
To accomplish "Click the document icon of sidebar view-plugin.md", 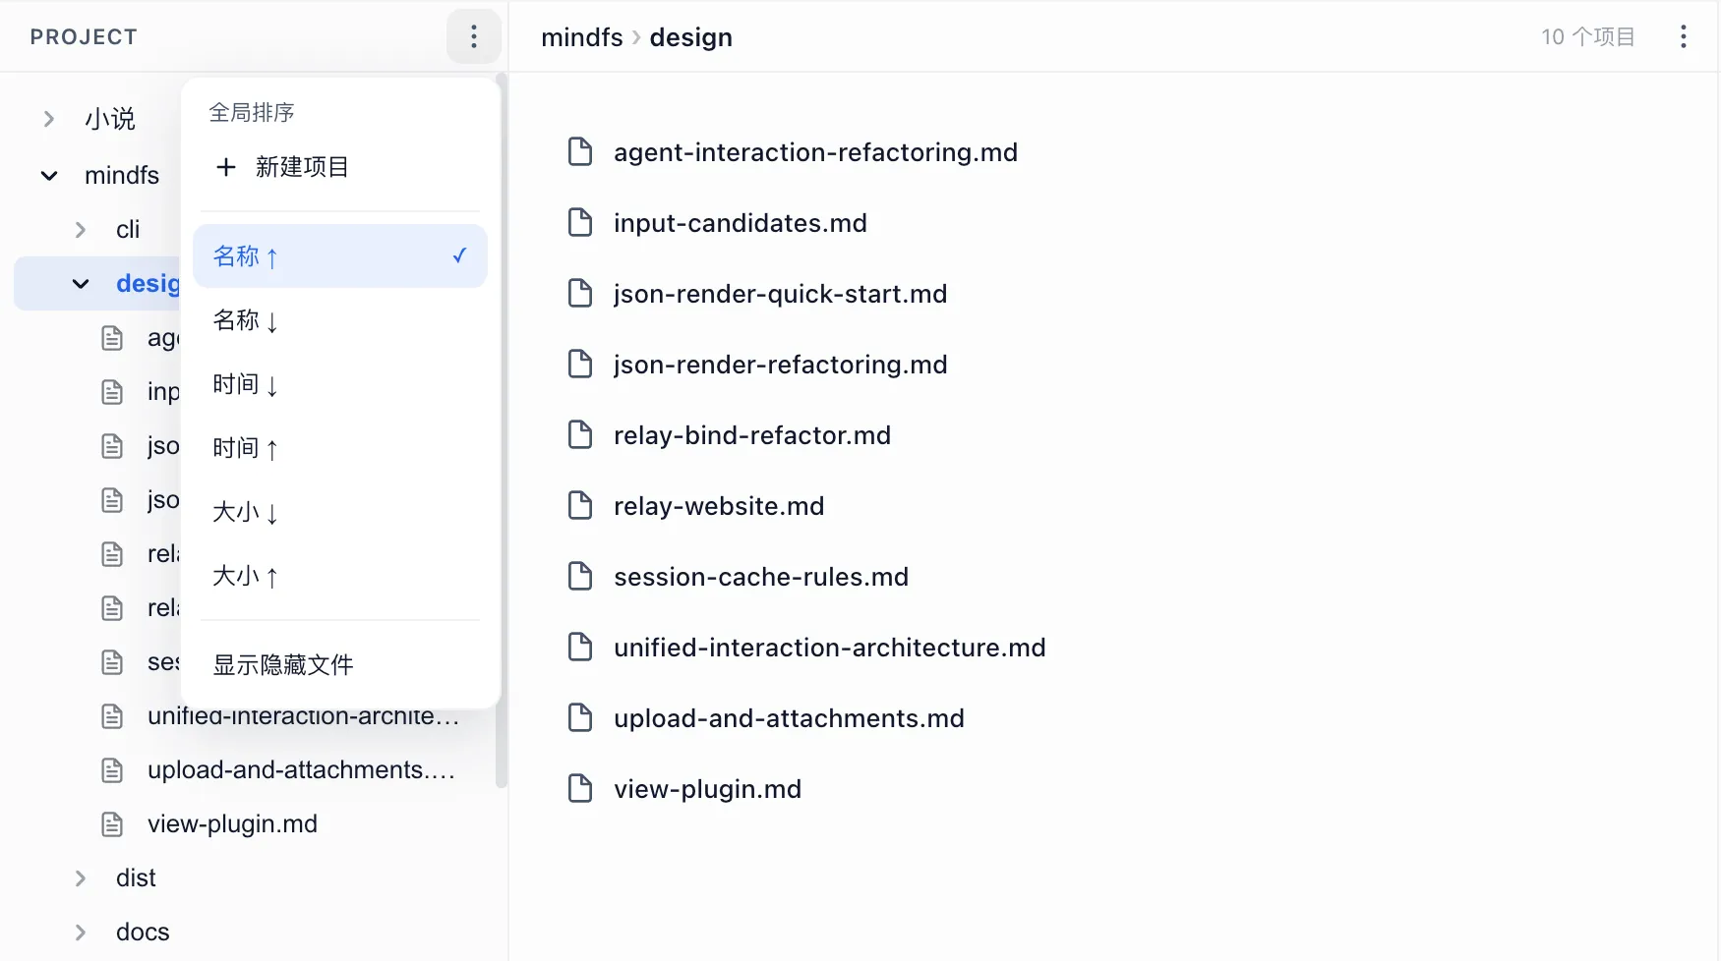I will click(113, 824).
